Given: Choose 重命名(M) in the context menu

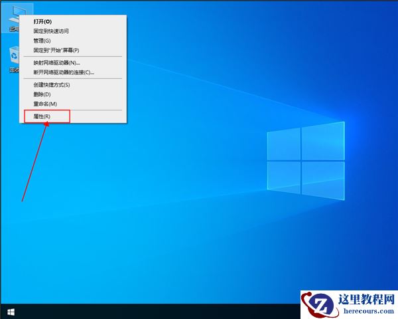Looking at the screenshot, I should [x=73, y=104].
